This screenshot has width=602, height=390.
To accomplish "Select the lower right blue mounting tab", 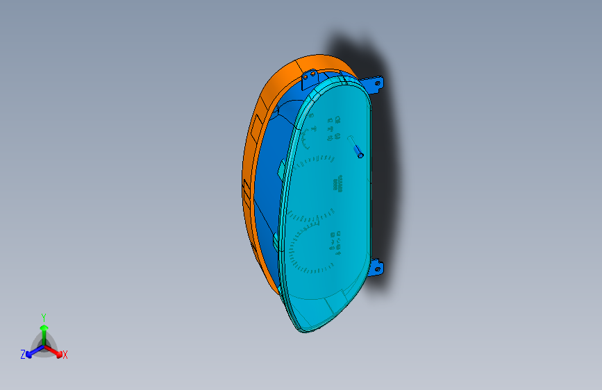I will 375,268.
